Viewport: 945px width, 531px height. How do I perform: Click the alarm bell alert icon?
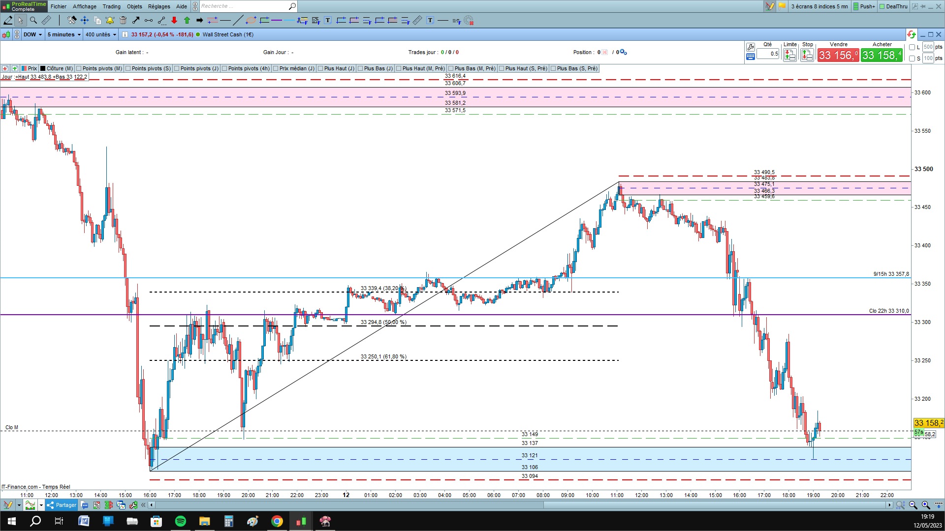point(110,20)
